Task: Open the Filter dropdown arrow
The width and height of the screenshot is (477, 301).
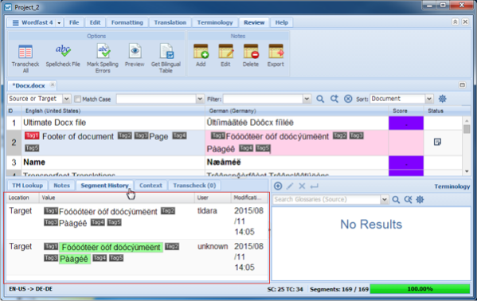Action: coord(307,99)
